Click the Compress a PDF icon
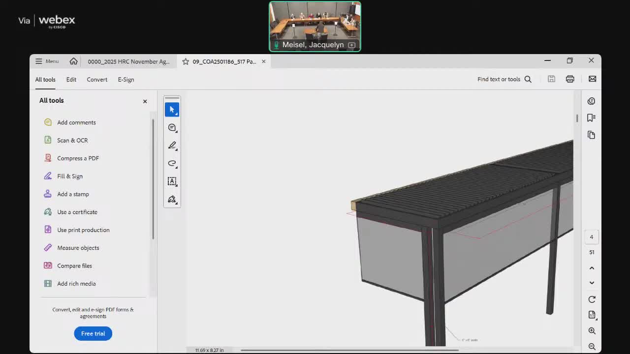630x354 pixels. point(48,158)
